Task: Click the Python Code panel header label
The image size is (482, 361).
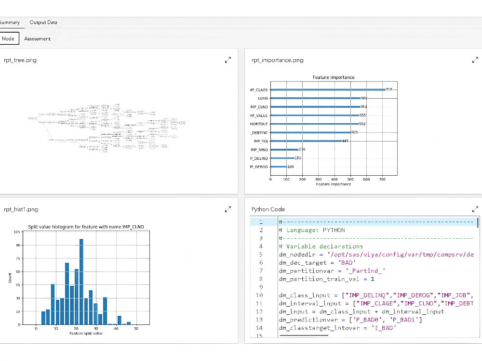Action: [x=268, y=209]
